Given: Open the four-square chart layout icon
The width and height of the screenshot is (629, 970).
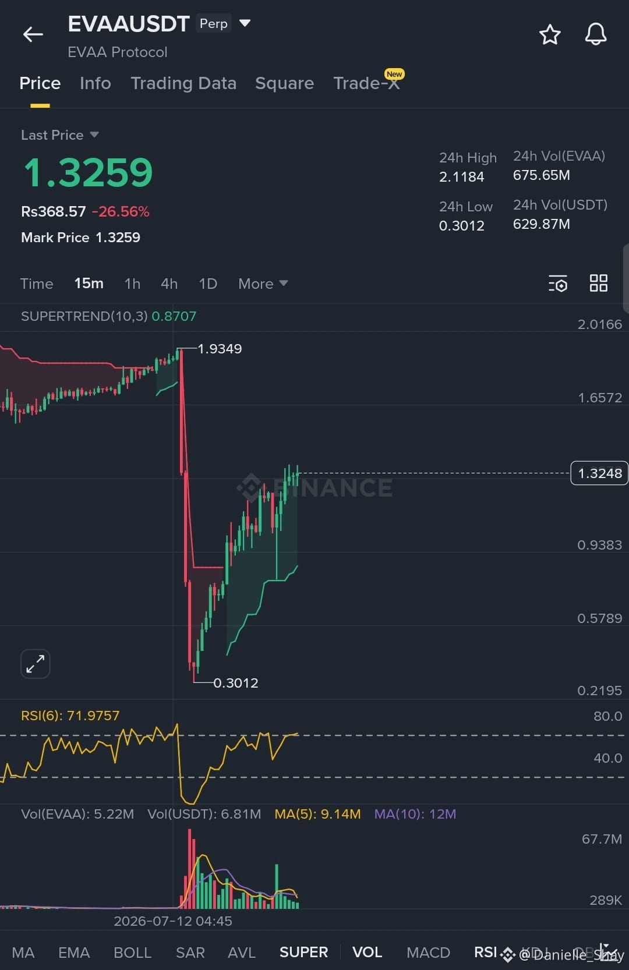Looking at the screenshot, I should pyautogui.click(x=599, y=284).
